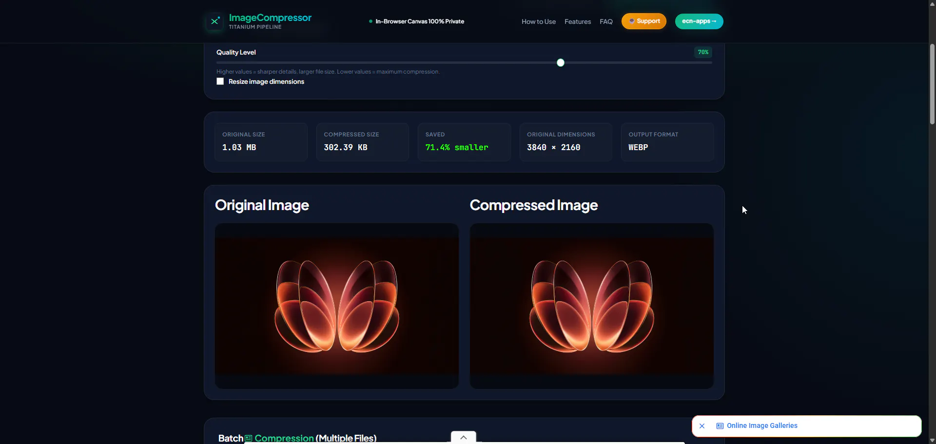This screenshot has height=444, width=936.
Task: Click the 71.4% smaller saved value
Action: (457, 147)
